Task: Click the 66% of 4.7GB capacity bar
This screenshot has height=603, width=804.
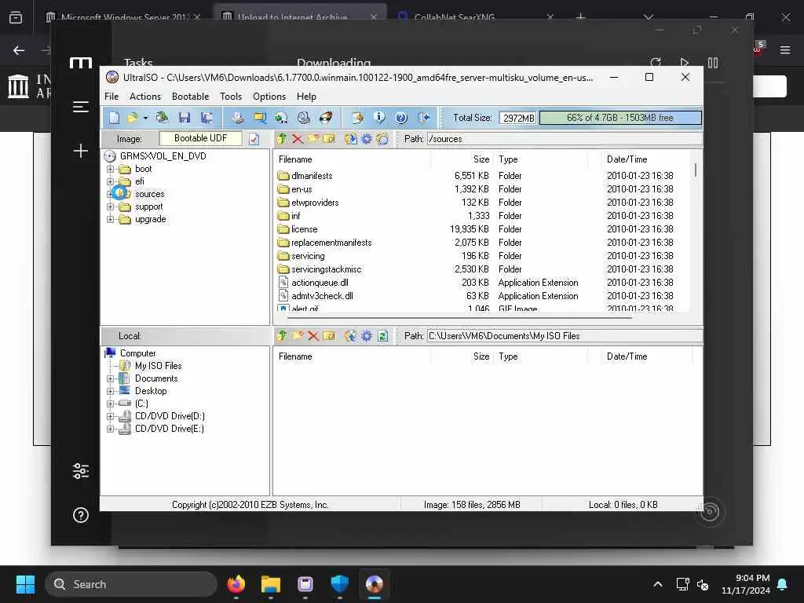Action: (x=620, y=118)
